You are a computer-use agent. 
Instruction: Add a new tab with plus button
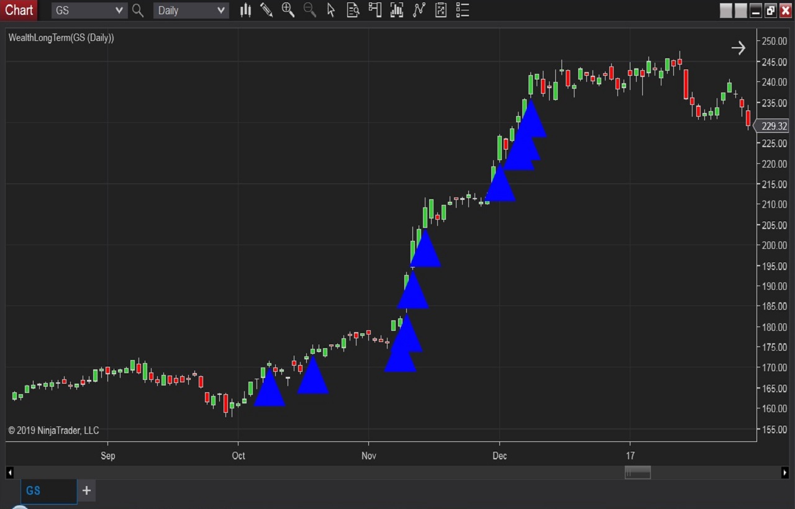pos(86,490)
